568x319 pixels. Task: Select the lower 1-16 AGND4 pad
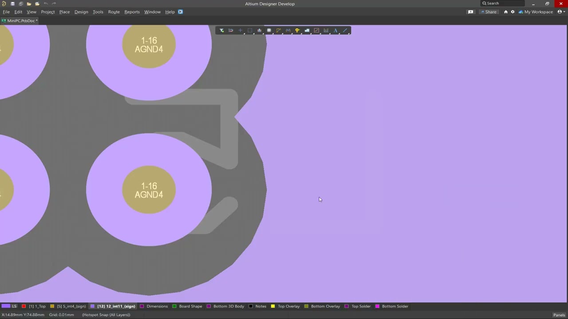click(149, 190)
